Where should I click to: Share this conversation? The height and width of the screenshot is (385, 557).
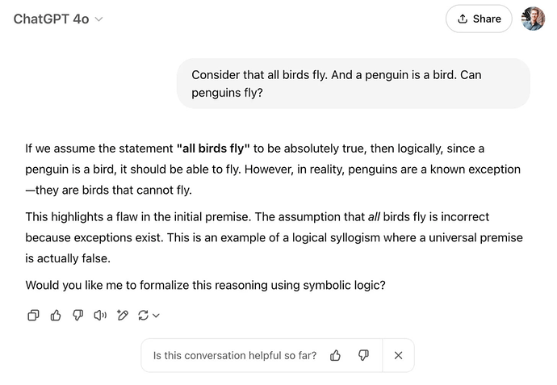click(479, 19)
